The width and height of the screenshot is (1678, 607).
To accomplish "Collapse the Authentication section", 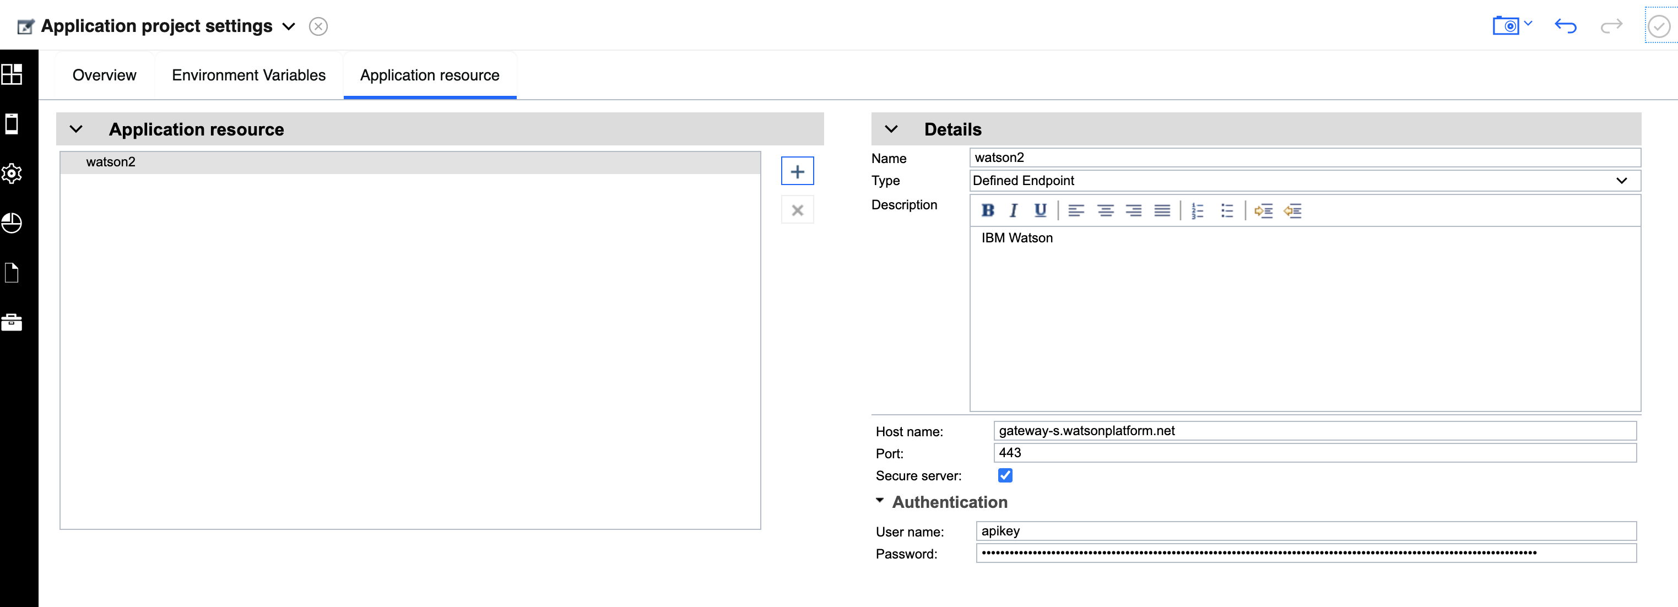I will coord(879,501).
